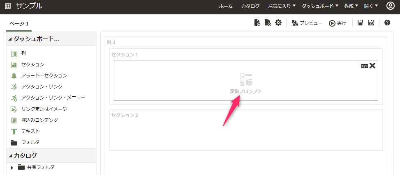Click the xyz properties icon in prompt box
The width and height of the screenshot is (400, 175).
click(x=365, y=66)
